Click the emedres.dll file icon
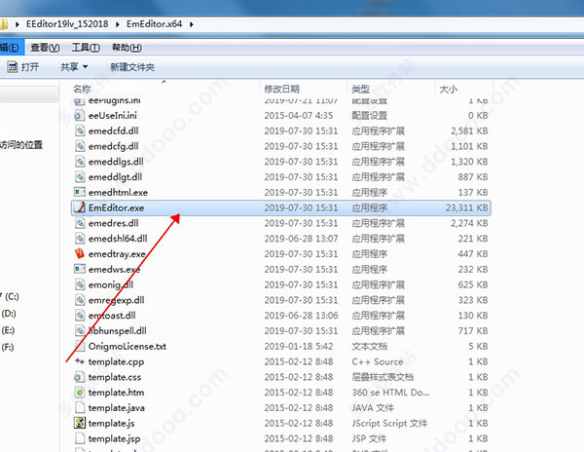This screenshot has width=584, height=452. 80,223
